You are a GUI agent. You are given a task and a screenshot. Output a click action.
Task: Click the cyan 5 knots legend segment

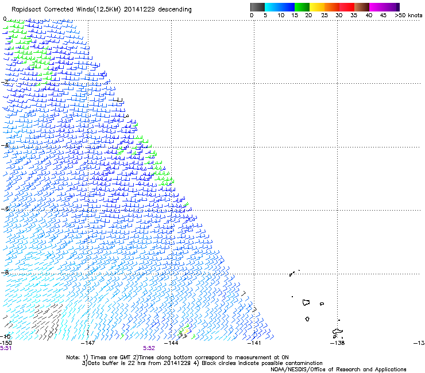click(x=272, y=7)
